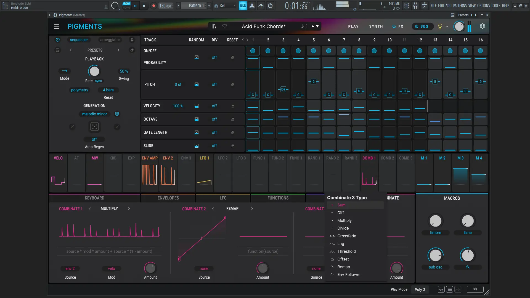Open the Pigments hamburger main menu

pos(57,26)
